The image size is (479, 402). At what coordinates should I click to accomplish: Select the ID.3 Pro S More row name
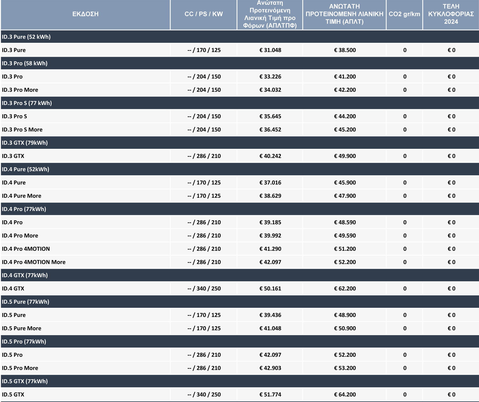coord(22,130)
